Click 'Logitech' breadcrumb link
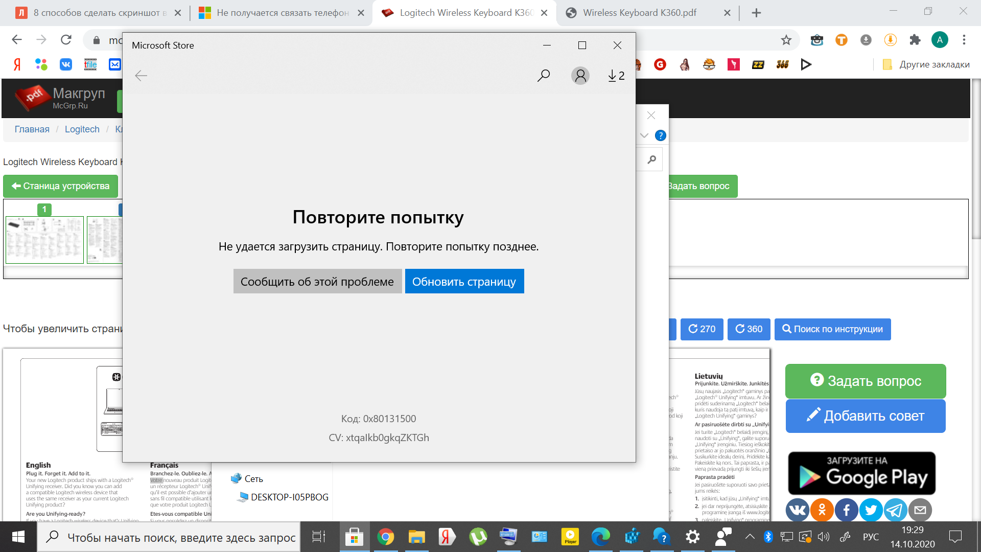This screenshot has height=552, width=981. pos(82,129)
